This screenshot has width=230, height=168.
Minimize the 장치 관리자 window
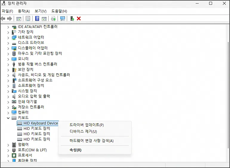tap(197, 3)
